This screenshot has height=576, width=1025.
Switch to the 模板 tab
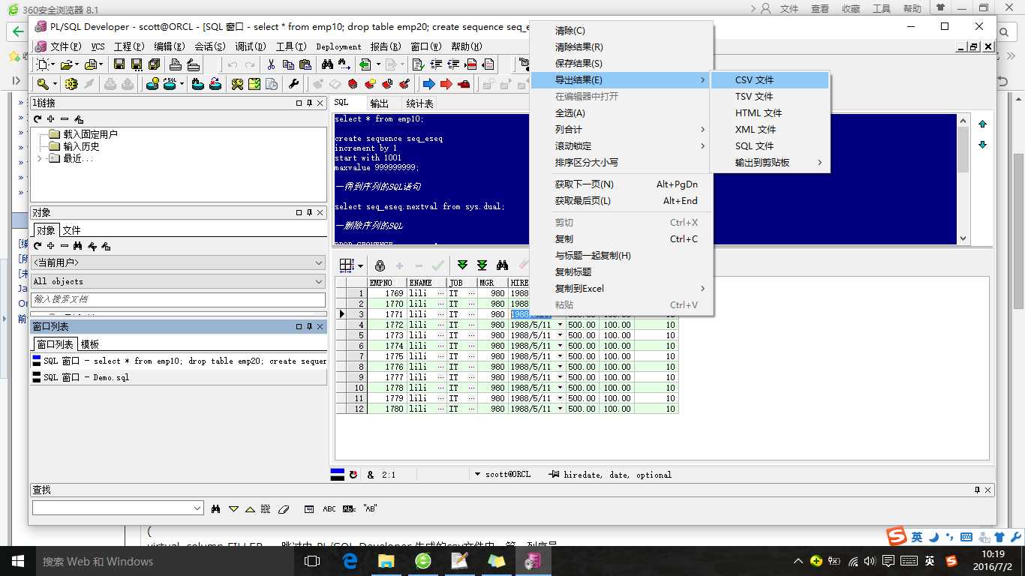click(90, 344)
